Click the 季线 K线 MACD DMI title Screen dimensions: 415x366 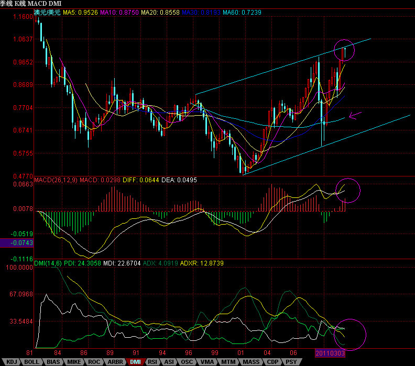(31, 4)
